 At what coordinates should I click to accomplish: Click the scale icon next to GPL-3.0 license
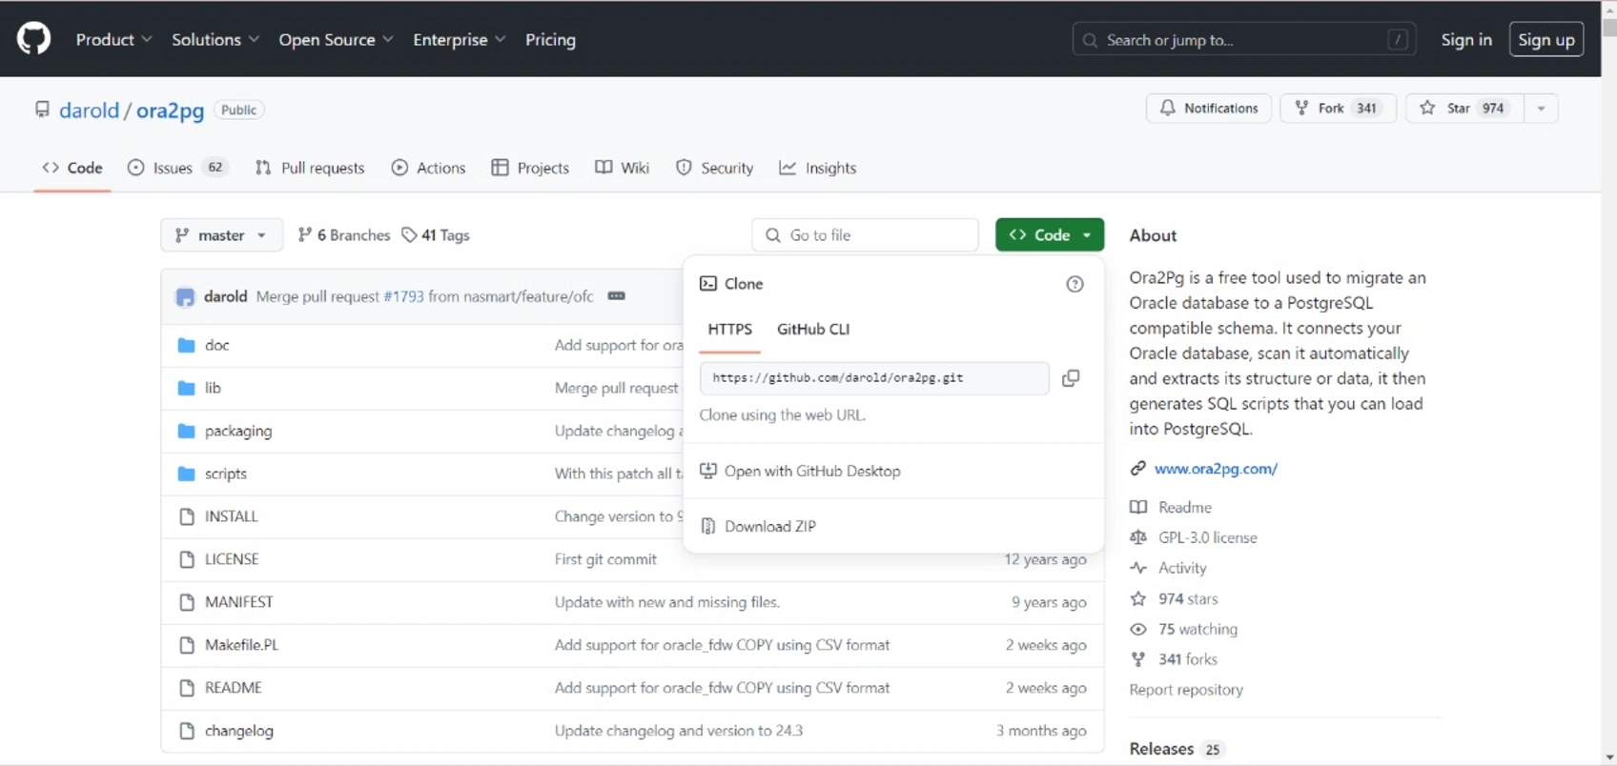coord(1138,537)
